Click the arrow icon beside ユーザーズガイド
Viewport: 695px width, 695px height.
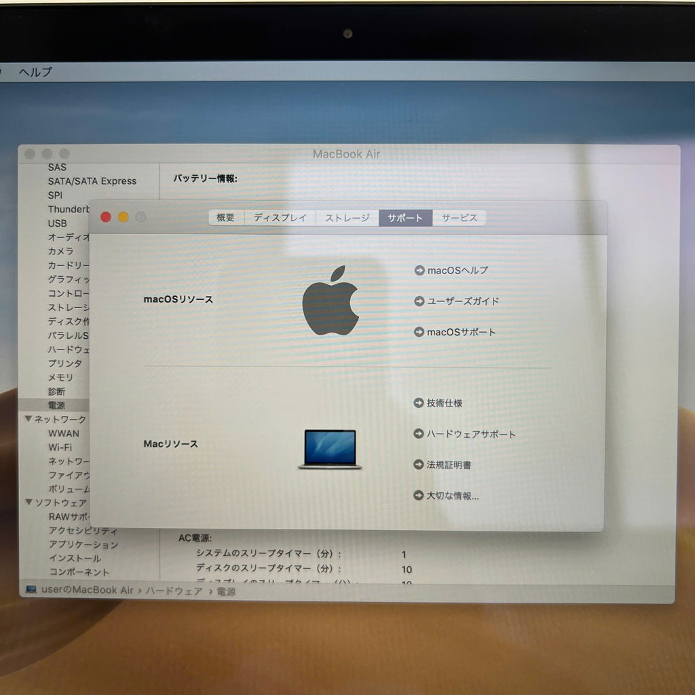pos(419,301)
